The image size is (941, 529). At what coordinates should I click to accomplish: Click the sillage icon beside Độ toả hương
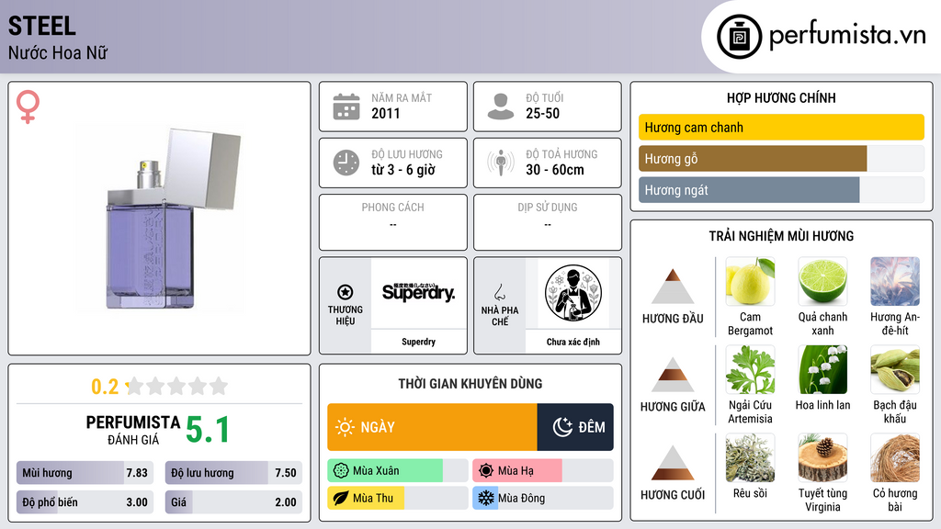point(501,163)
